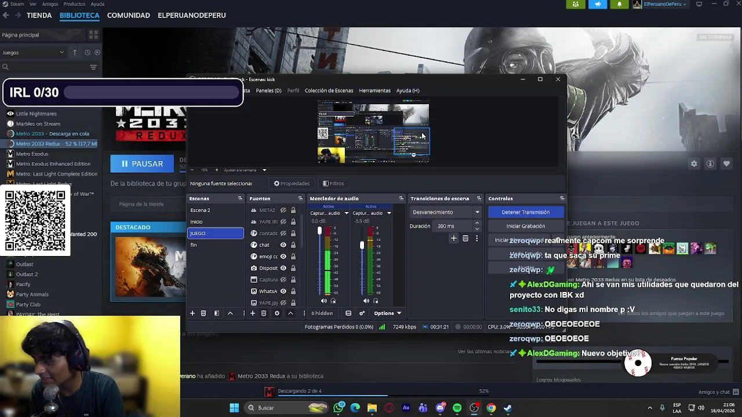Mute the first audio mixer channel
The width and height of the screenshot is (742, 417).
click(x=323, y=301)
